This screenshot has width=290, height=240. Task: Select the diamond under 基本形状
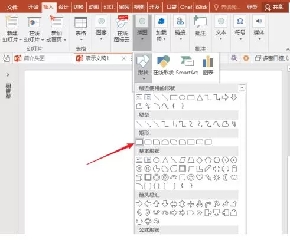click(200, 160)
